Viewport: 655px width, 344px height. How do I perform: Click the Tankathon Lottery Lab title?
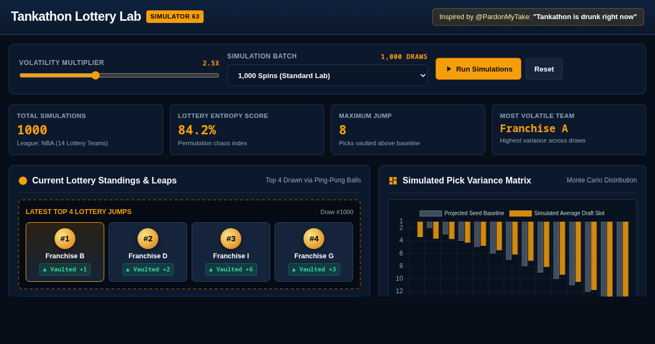[76, 16]
